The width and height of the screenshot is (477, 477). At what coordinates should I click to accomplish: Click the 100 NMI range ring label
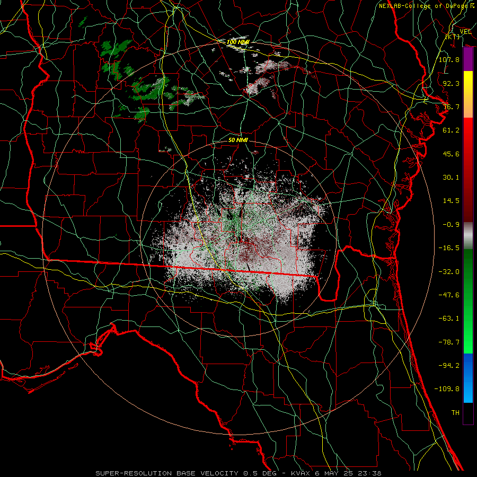point(238,42)
